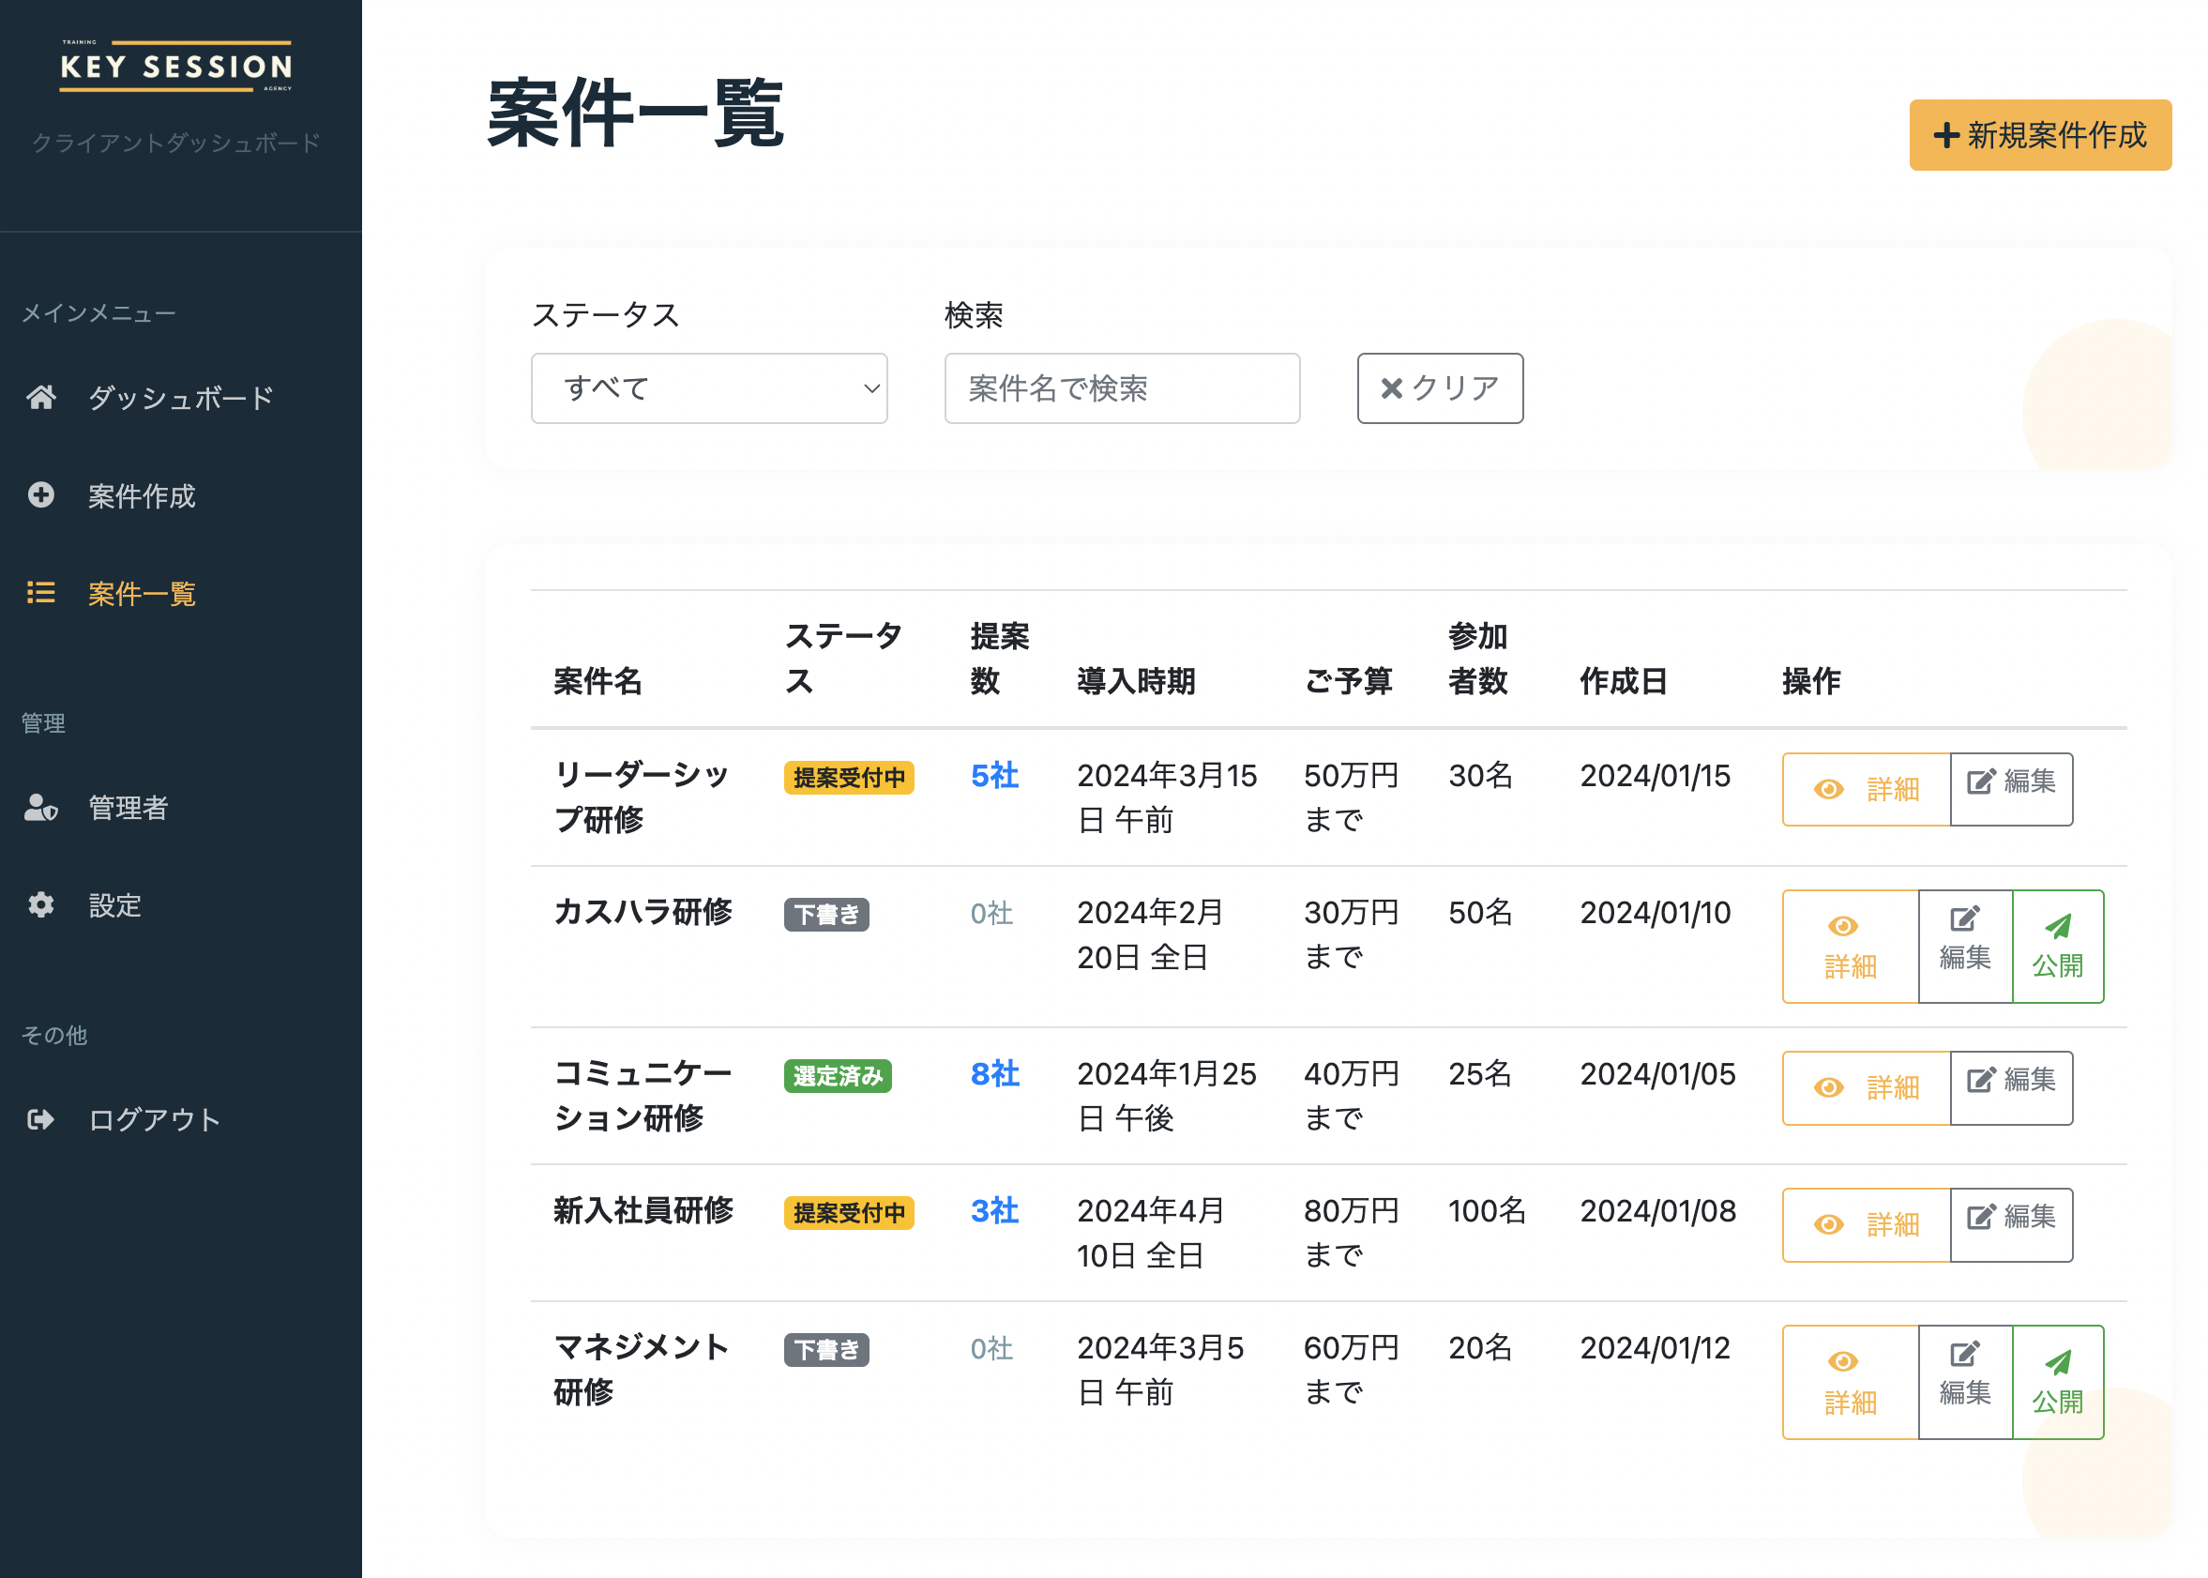Click the chevron arrow on すべて select
2208x1578 pixels.
(x=871, y=388)
